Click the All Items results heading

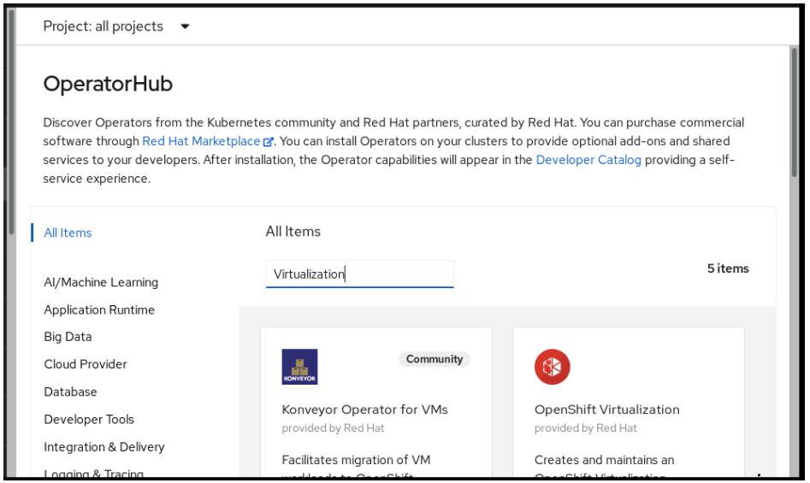tap(293, 231)
